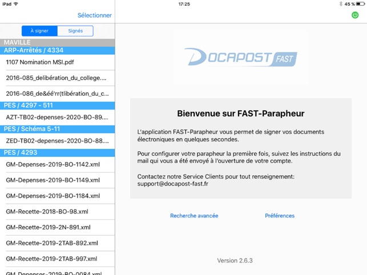Tap the Bluetooth icon in status bar

[341, 4]
